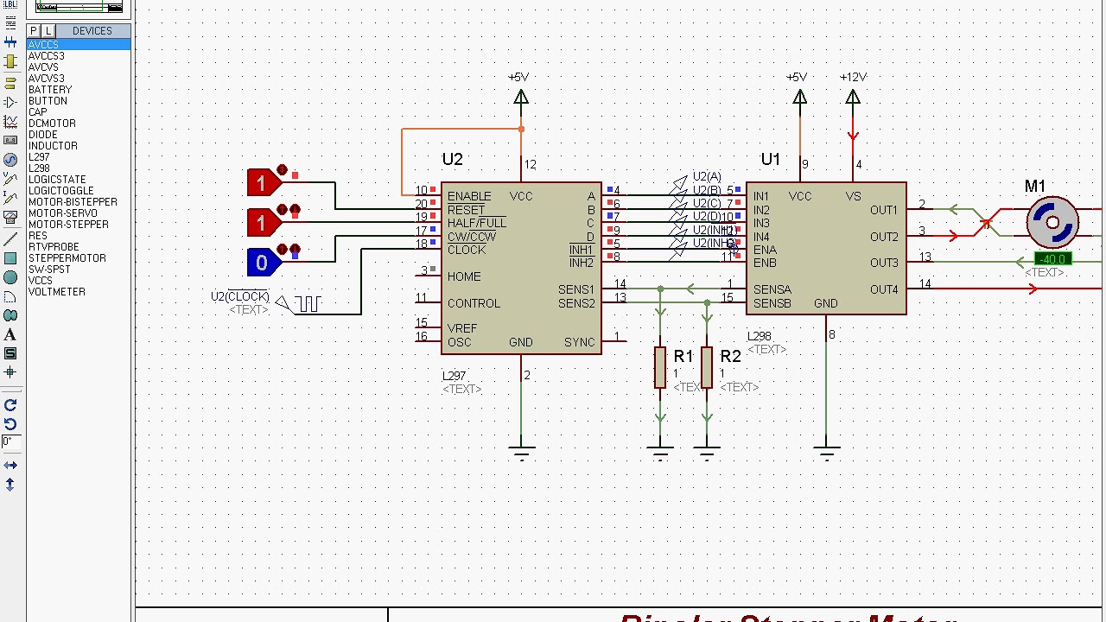Click the U2 L297 chip body
Viewport: 1106px width, 622px height.
(x=521, y=269)
